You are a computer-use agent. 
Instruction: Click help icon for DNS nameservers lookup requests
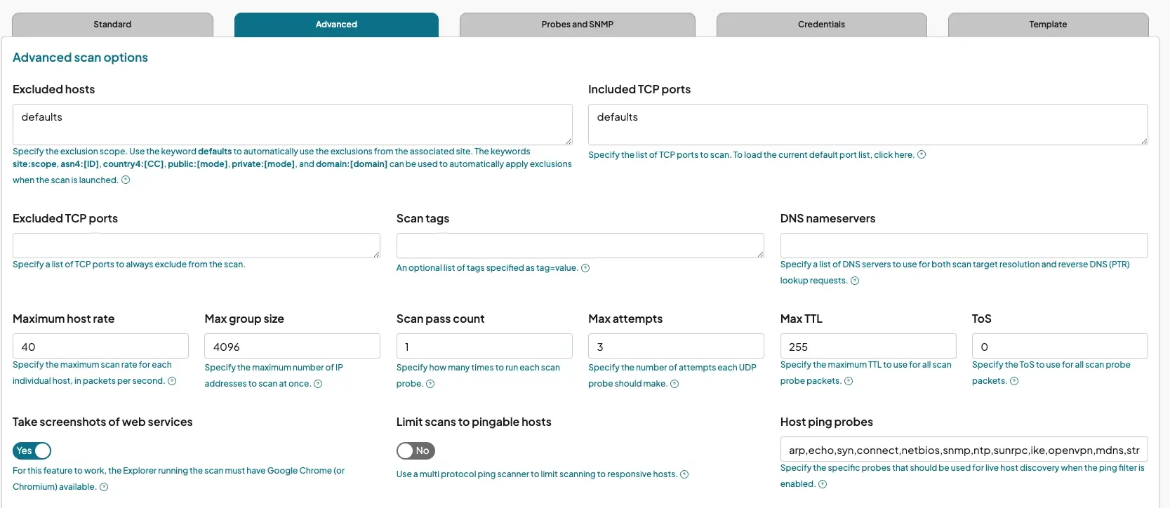click(855, 281)
